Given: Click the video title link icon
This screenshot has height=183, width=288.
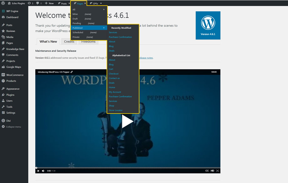Looking at the screenshot, I should pyautogui.click(x=72, y=72).
